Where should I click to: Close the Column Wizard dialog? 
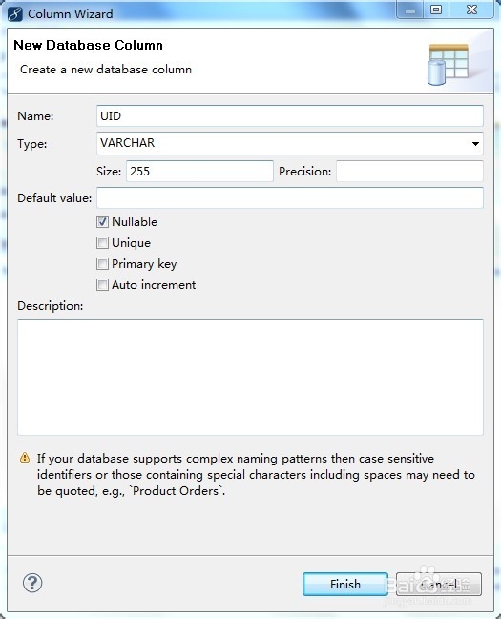[471, 10]
